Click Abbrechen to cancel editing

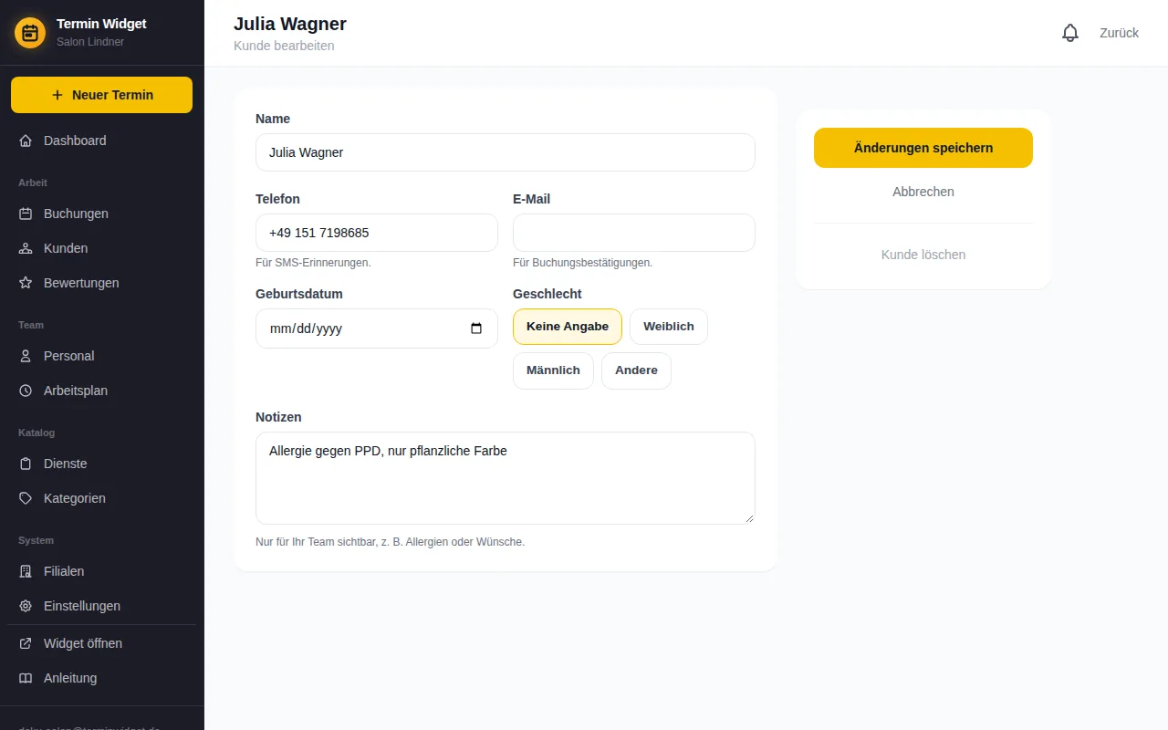923,192
